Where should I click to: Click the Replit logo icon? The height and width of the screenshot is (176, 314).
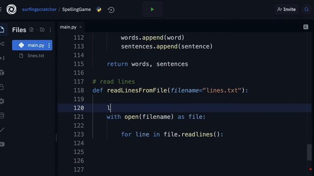pyautogui.click(x=11, y=9)
